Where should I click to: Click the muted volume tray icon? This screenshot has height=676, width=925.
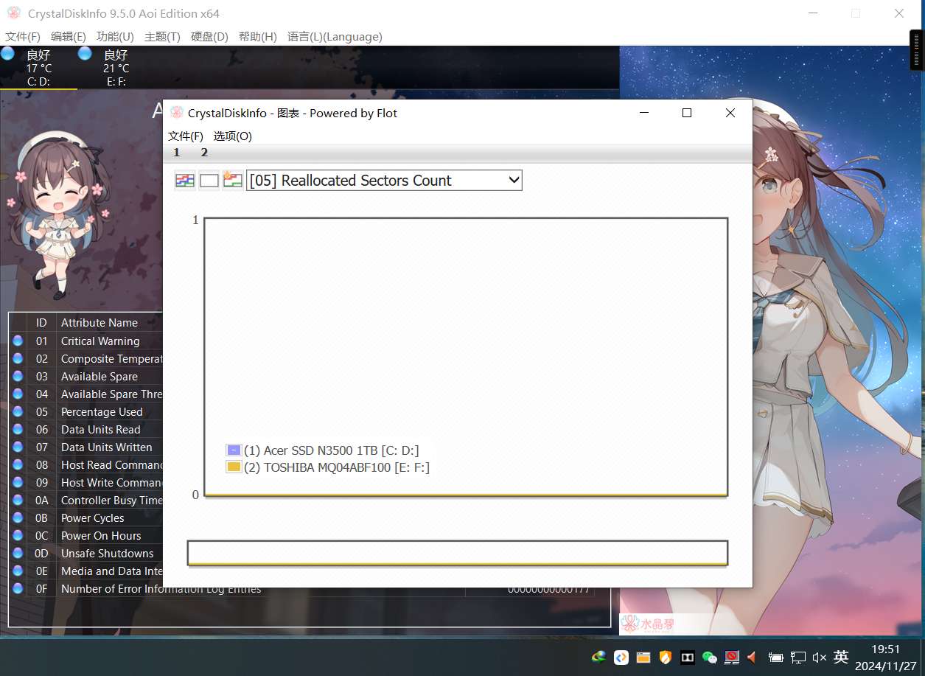[819, 657]
